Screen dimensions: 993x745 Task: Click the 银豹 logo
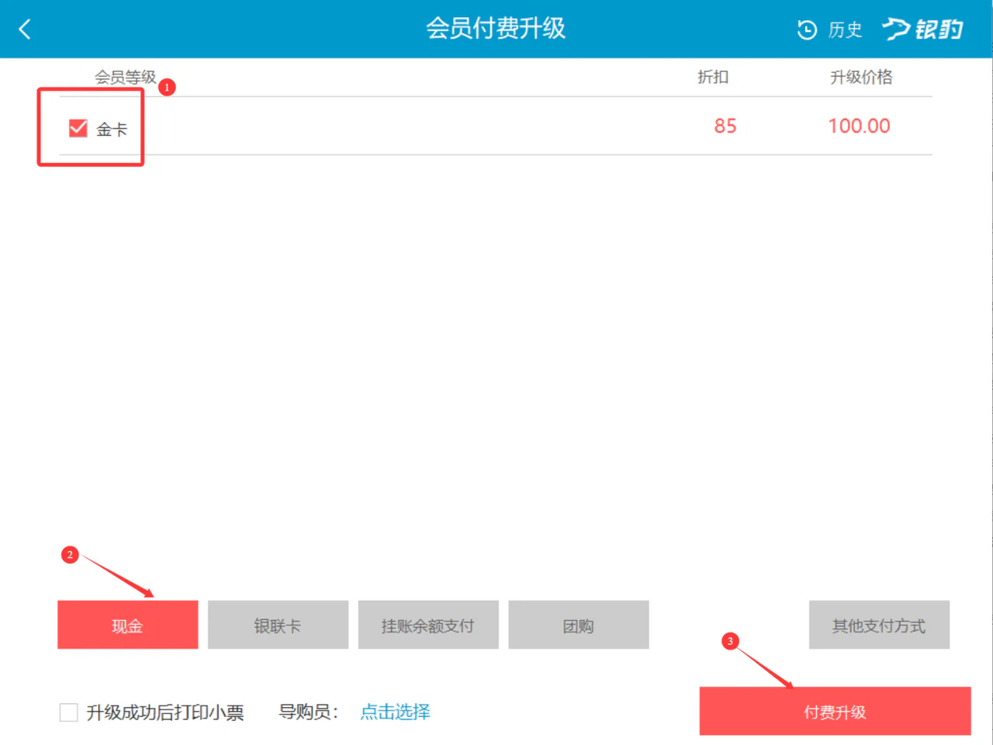pos(922,29)
